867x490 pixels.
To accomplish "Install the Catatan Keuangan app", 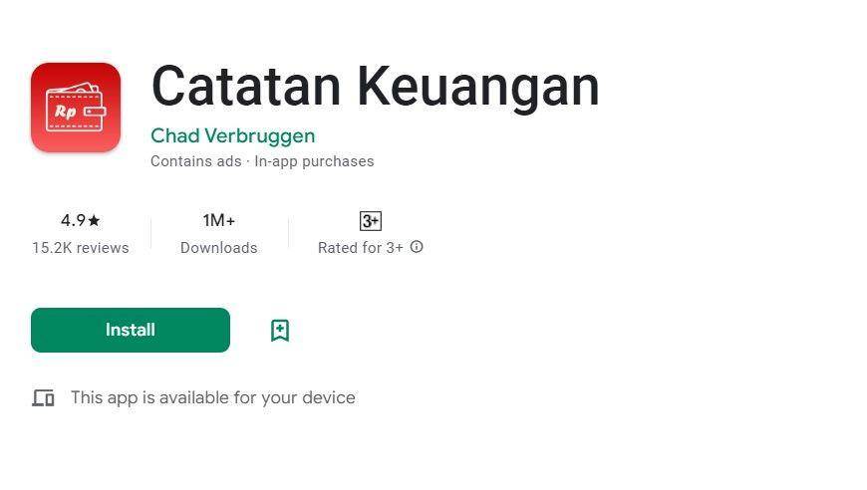I will point(131,330).
